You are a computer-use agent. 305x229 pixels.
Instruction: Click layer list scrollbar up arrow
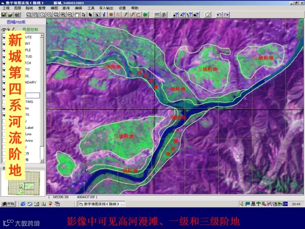pyautogui.click(x=42, y=35)
